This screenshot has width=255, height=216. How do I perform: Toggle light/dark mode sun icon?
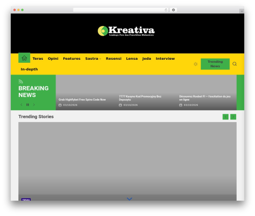tap(196, 64)
